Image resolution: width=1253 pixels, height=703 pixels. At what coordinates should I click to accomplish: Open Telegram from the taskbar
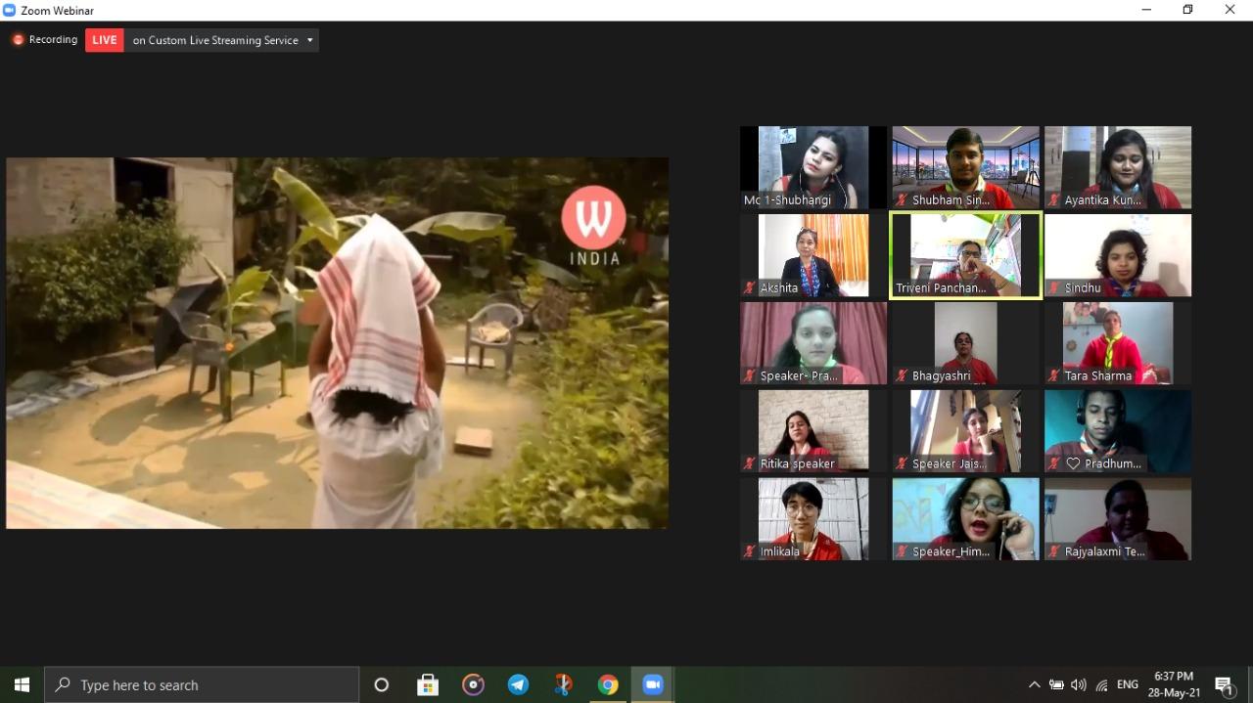coord(518,684)
